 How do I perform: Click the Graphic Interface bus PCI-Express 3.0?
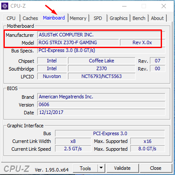(x=110, y=133)
